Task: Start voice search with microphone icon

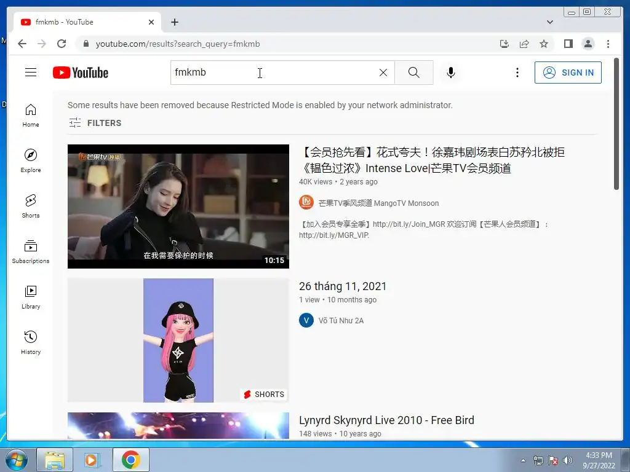Action: [x=451, y=73]
